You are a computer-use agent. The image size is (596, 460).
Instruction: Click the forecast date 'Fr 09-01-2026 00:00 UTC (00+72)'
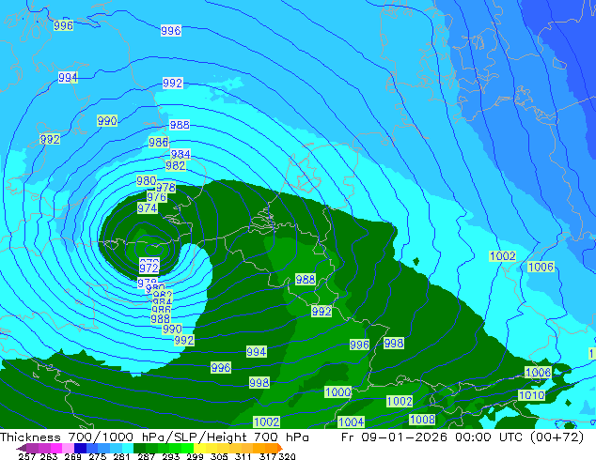click(463, 437)
